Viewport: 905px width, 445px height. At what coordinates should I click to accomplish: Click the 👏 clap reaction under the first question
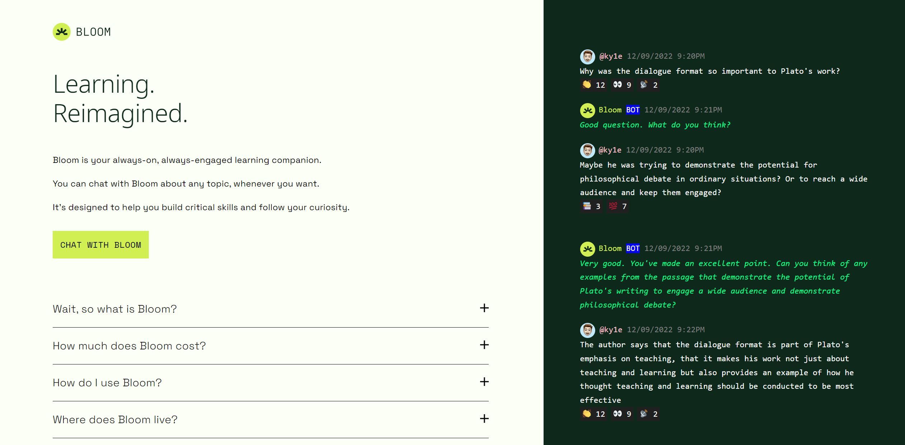tap(593, 85)
